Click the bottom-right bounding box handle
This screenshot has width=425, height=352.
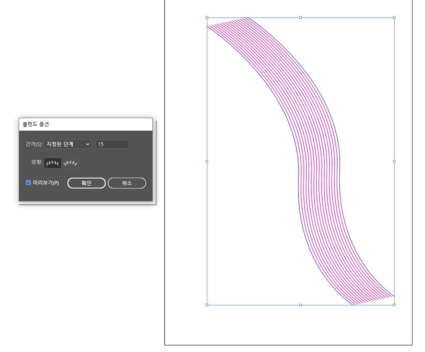[394, 305]
